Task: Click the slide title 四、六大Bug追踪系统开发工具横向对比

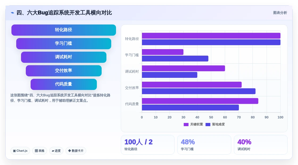Action: [x=64, y=13]
